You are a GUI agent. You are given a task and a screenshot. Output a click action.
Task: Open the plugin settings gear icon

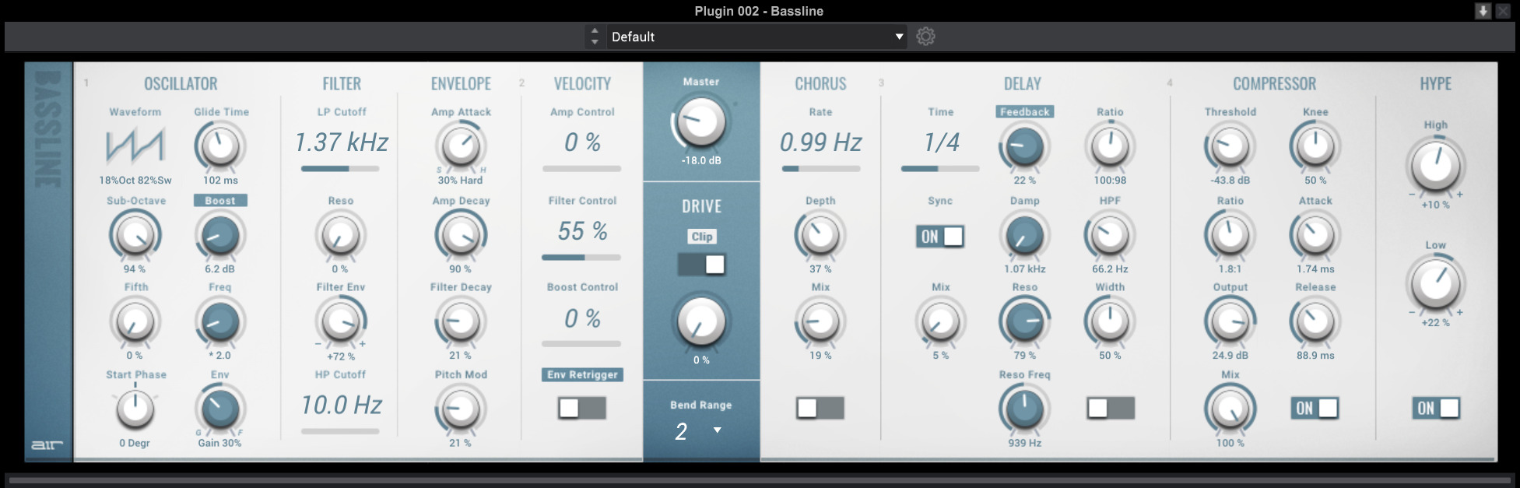(x=925, y=37)
